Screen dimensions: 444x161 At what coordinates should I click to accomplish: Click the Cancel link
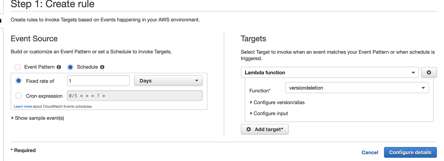coord(370,152)
